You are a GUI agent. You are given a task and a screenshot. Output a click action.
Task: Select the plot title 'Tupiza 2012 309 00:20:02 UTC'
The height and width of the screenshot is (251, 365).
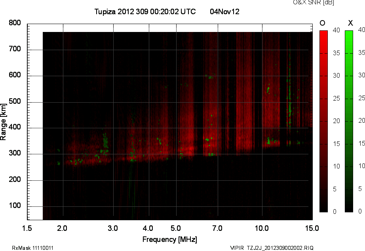coord(145,12)
